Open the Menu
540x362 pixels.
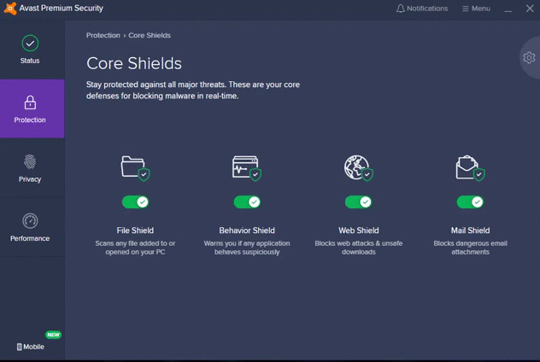[x=476, y=9]
